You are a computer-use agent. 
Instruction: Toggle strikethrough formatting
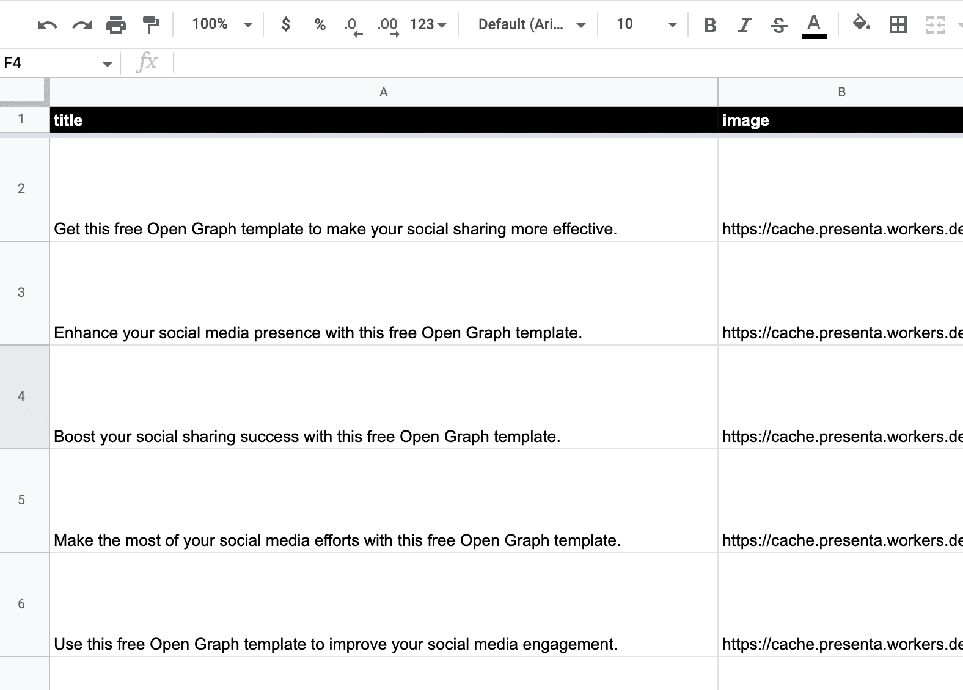(778, 25)
